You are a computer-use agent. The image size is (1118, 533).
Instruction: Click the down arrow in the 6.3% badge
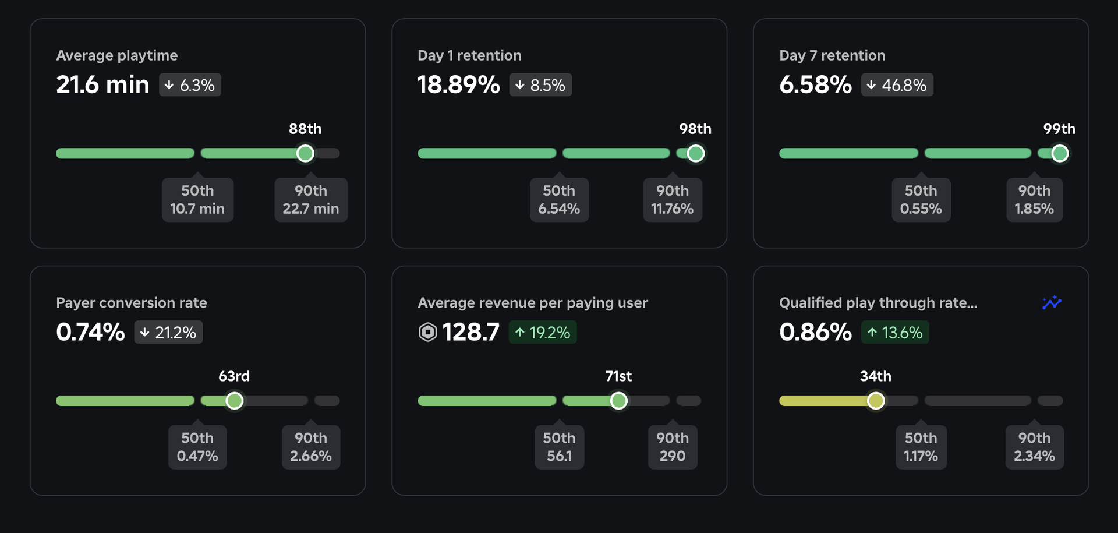[169, 84]
